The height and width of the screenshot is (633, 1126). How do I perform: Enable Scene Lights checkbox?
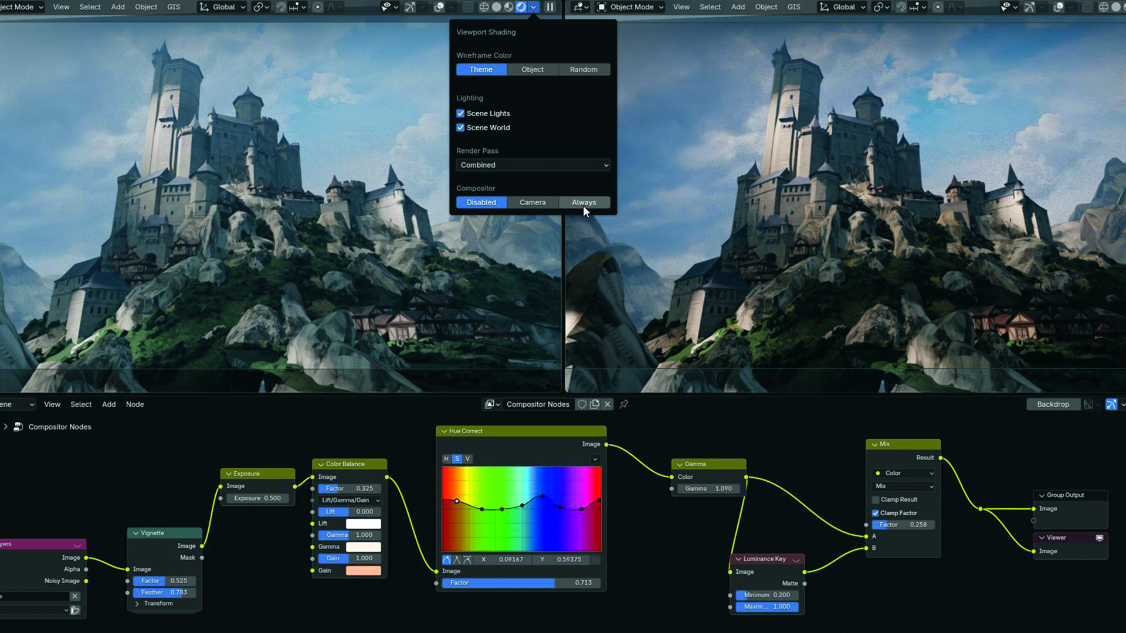point(460,113)
